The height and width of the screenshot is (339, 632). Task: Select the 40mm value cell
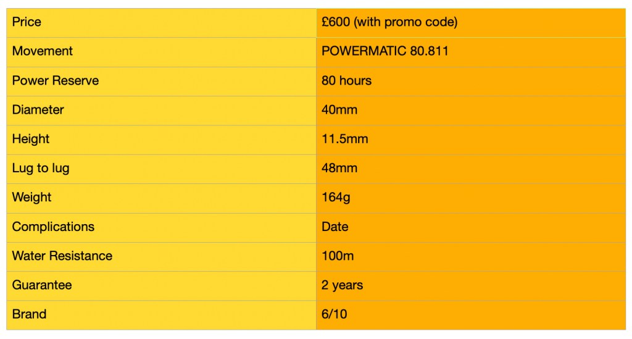[x=339, y=110]
